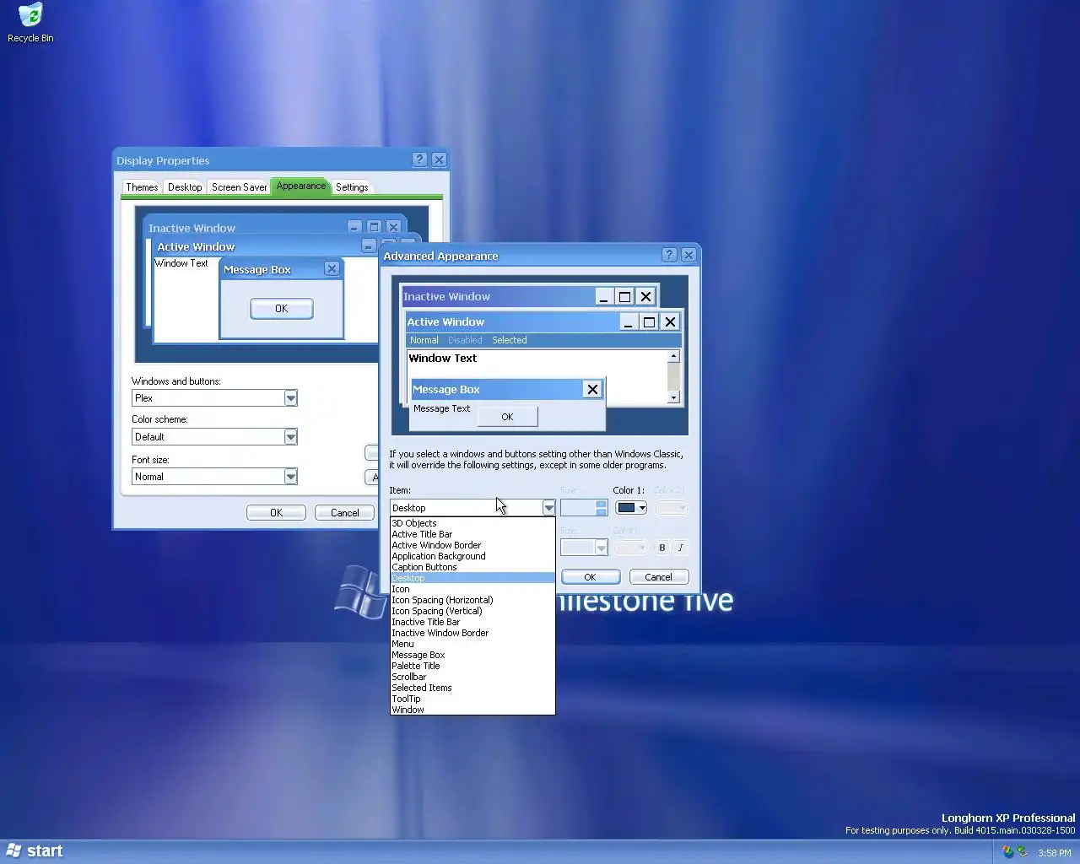Viewport: 1080px width, 864px height.
Task: Select Window from the Item list
Action: 472,710
